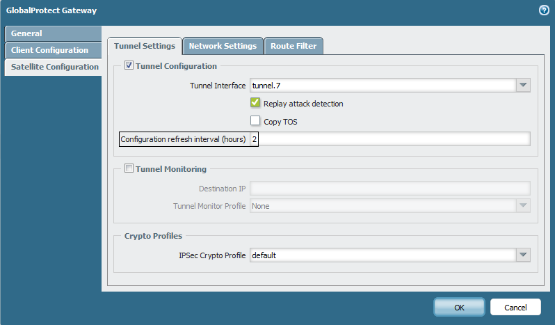Expand the Tunnel Interface dropdown arrow
Screen dimensions: 555x325
point(523,86)
